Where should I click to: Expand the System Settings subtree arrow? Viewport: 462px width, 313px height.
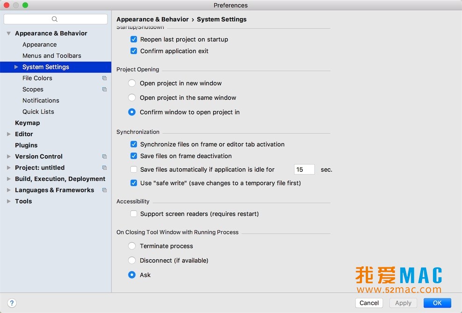pos(16,67)
